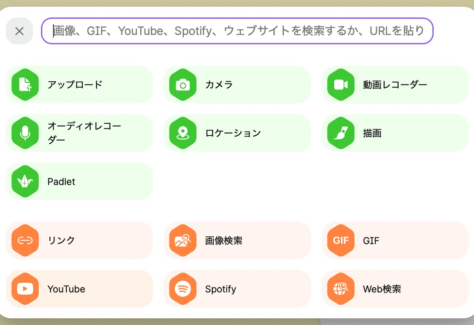The width and height of the screenshot is (474, 325).
Task: Select the location pin icon
Action: (183, 133)
